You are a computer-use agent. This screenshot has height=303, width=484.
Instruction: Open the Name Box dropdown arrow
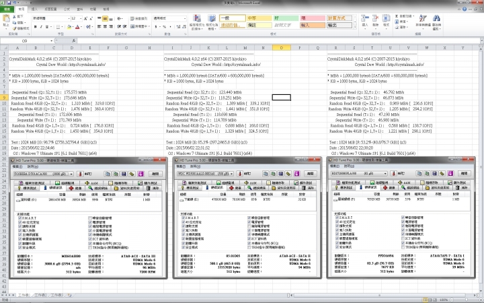(x=52, y=40)
